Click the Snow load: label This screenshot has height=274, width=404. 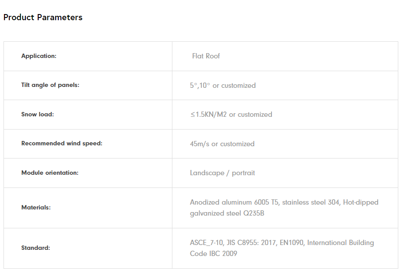(x=37, y=114)
